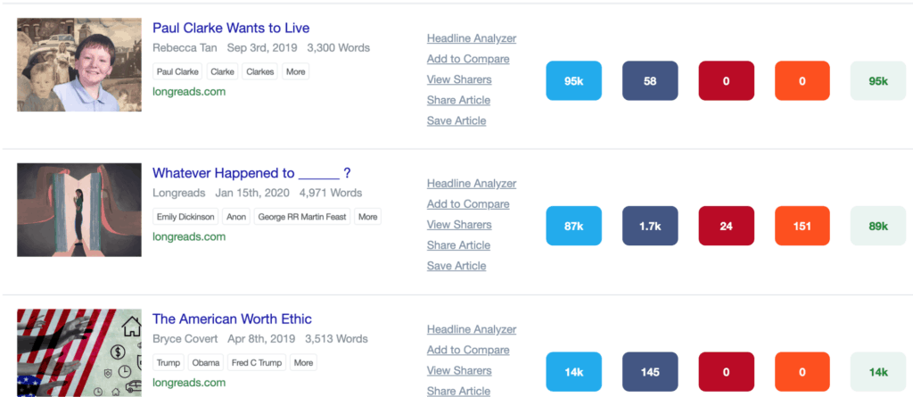Click longreads.com domain under American Worth Ethic
Screen dimensions: 913x397
click(x=189, y=382)
